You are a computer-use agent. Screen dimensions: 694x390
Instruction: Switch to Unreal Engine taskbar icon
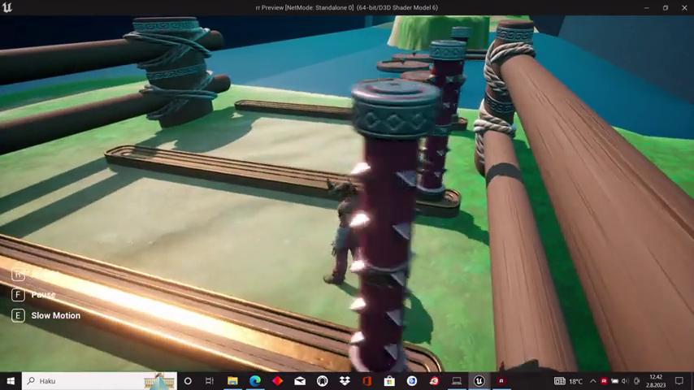click(x=479, y=381)
